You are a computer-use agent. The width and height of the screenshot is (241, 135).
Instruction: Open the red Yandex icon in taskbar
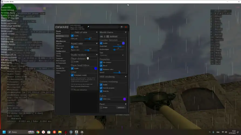point(55,132)
